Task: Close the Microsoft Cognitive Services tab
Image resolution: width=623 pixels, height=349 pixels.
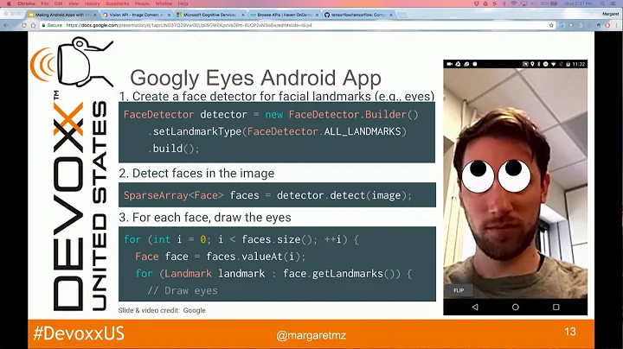Action: 243,15
